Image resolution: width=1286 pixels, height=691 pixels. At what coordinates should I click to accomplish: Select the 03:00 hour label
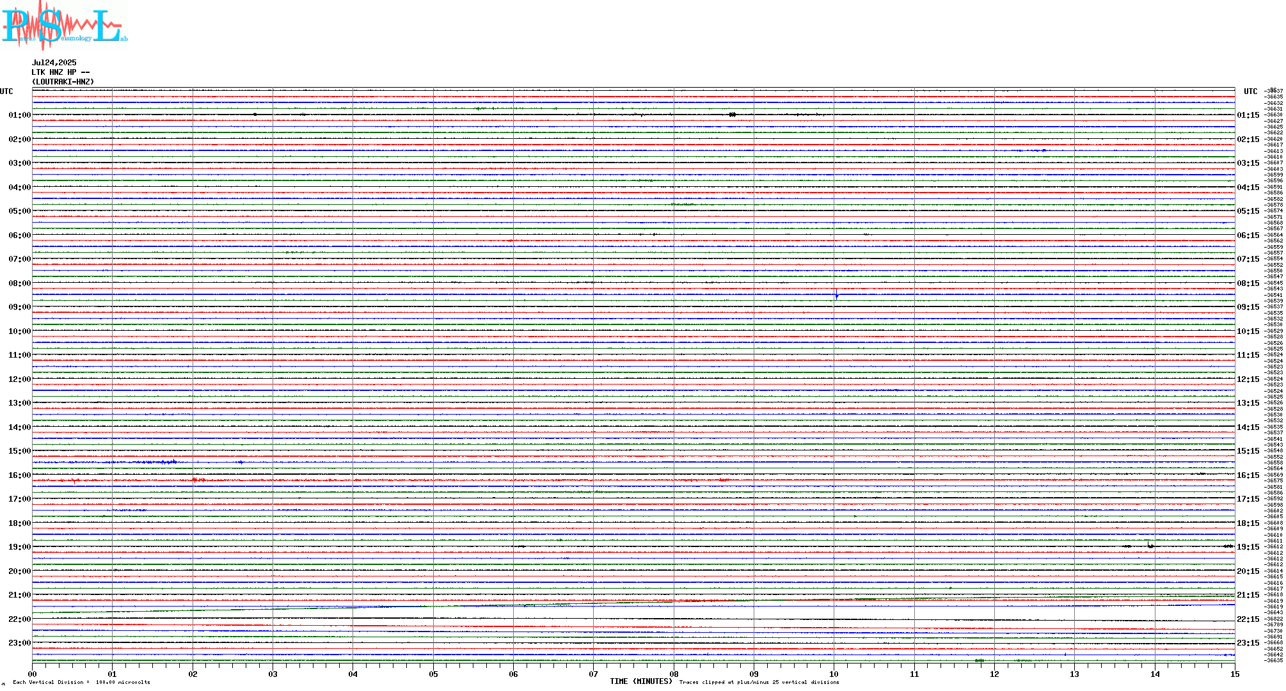[20, 163]
